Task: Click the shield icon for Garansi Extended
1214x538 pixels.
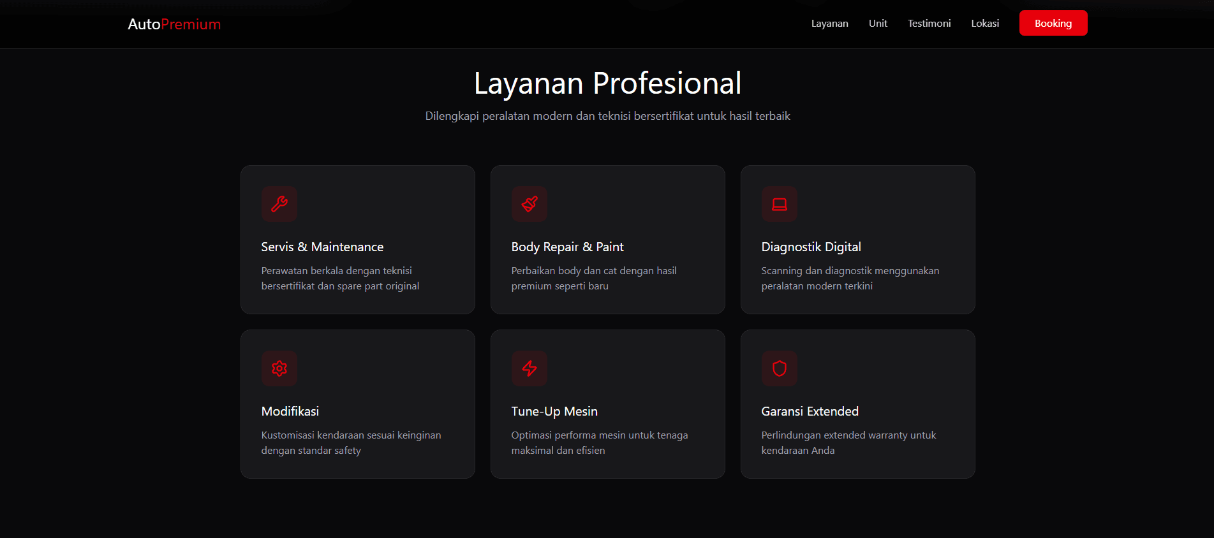Action: [780, 368]
